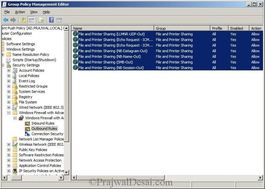Select Software Restriction Policies node

pos(41,155)
